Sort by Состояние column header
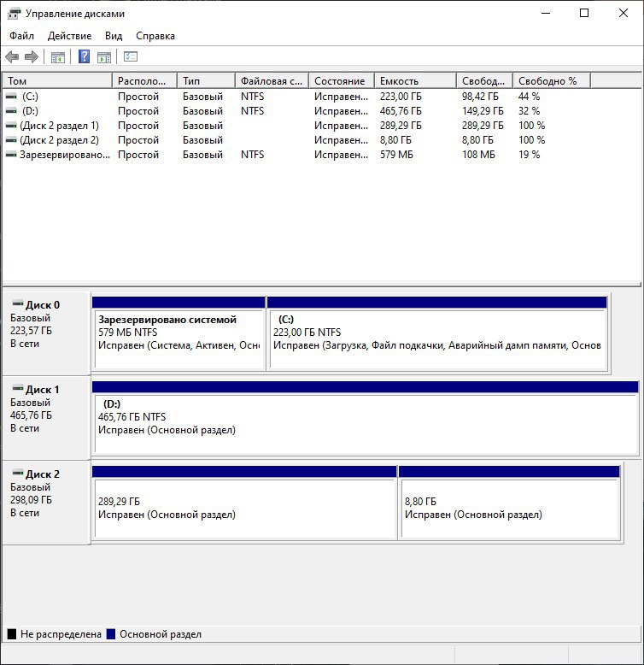 (x=342, y=80)
